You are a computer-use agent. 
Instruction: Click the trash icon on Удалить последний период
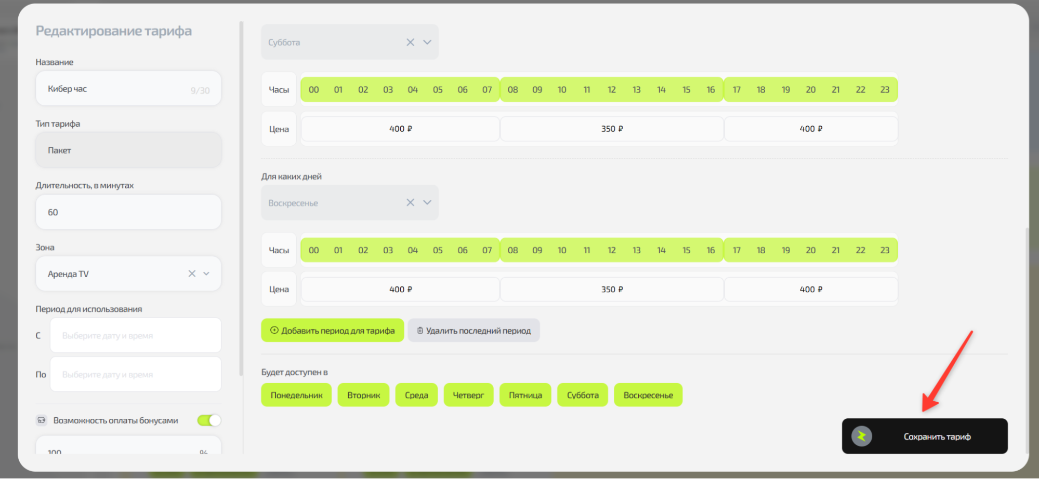[x=420, y=331]
